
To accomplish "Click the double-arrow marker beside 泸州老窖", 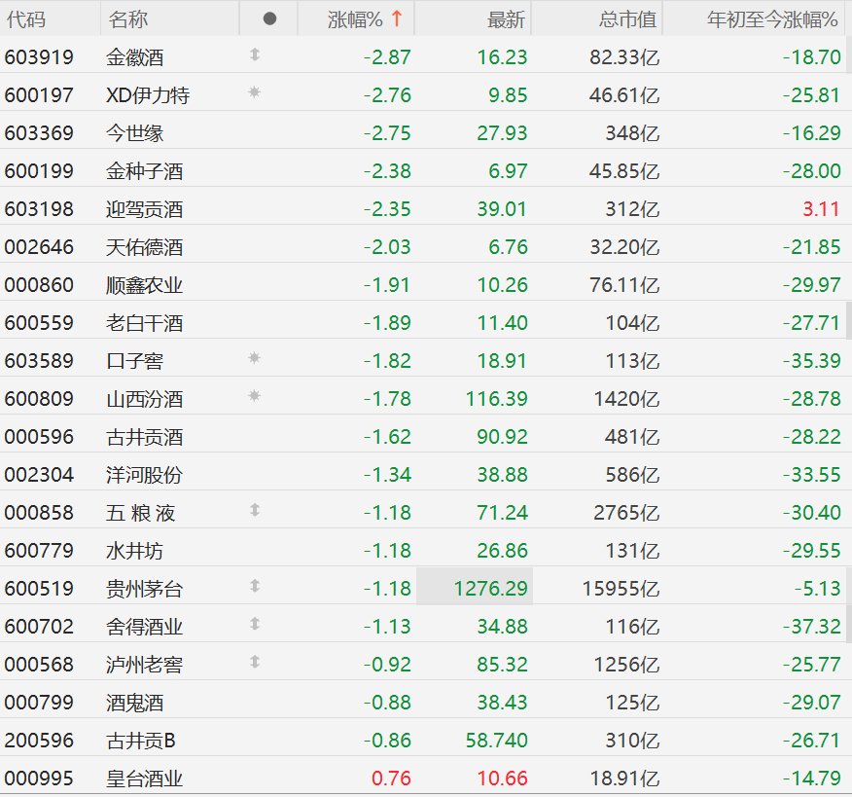I will coord(254,662).
